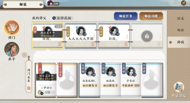View 施夷殊 second sister avatar
The image size is (190, 103).
coord(110,71)
